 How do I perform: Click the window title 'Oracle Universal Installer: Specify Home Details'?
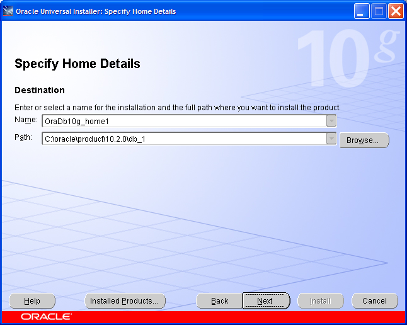coord(96,11)
